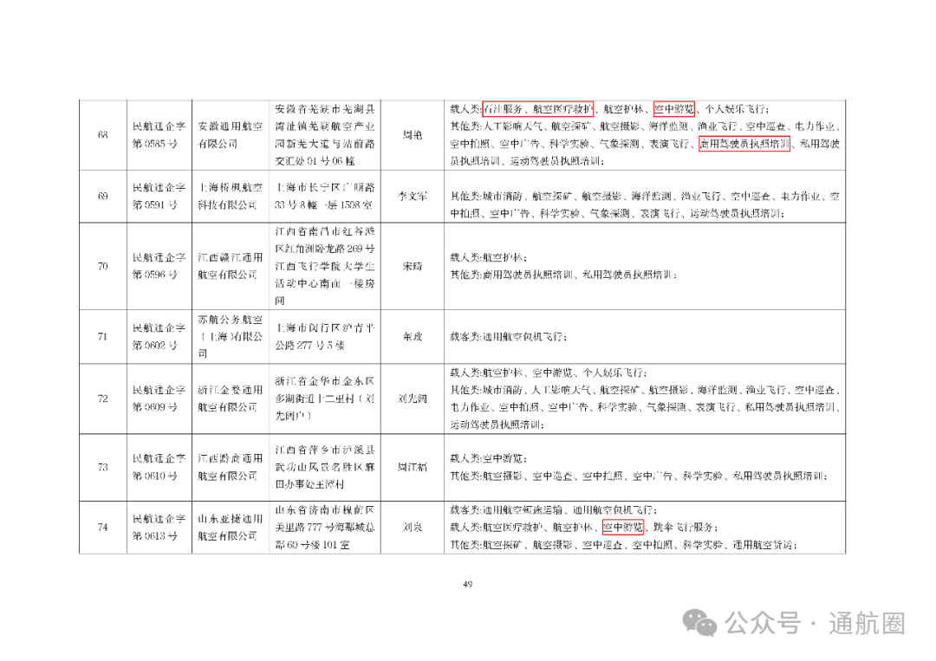The image size is (936, 661).
Task: Select certificate '民航通企字第0596号'
Action: pos(159,266)
